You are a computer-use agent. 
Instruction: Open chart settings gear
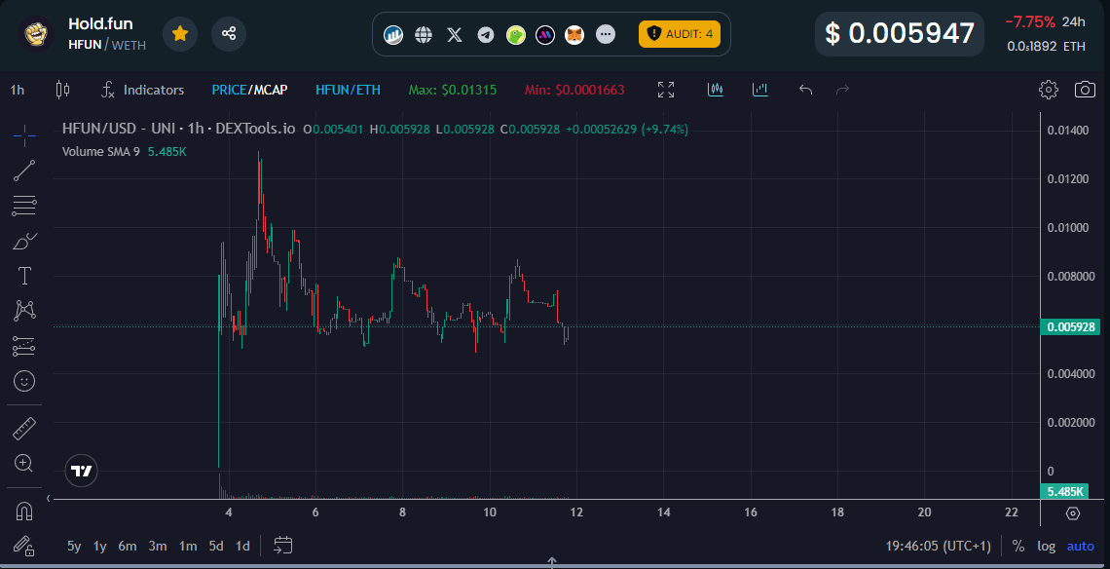click(x=1049, y=90)
